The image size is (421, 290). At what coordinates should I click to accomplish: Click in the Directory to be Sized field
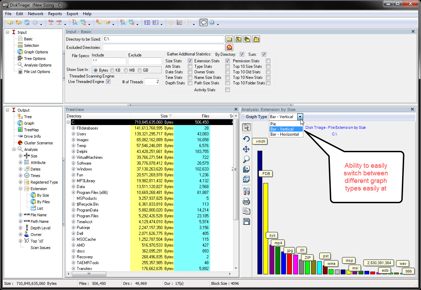tap(163, 39)
